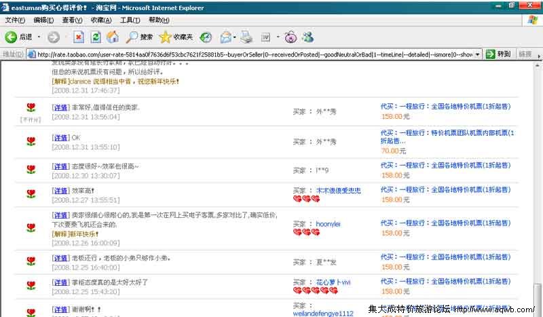Click the vertical scrollbar down arrow

(538, 312)
